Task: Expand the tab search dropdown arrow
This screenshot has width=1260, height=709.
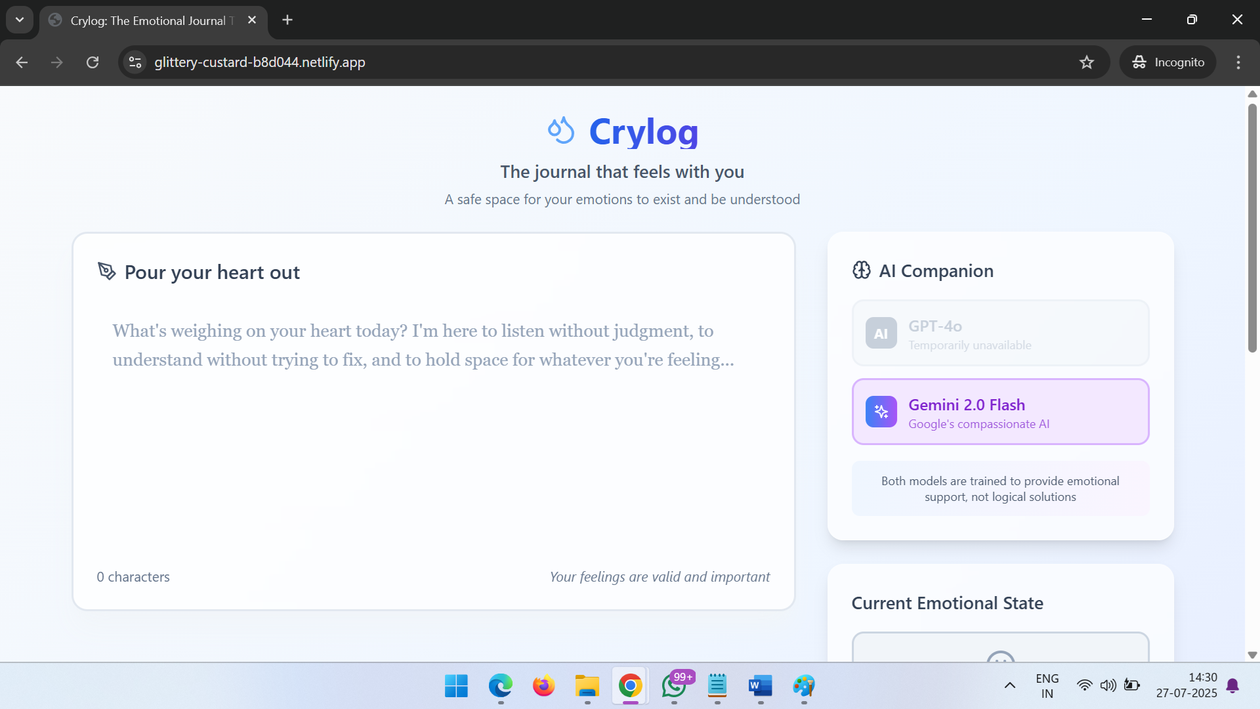Action: click(20, 20)
